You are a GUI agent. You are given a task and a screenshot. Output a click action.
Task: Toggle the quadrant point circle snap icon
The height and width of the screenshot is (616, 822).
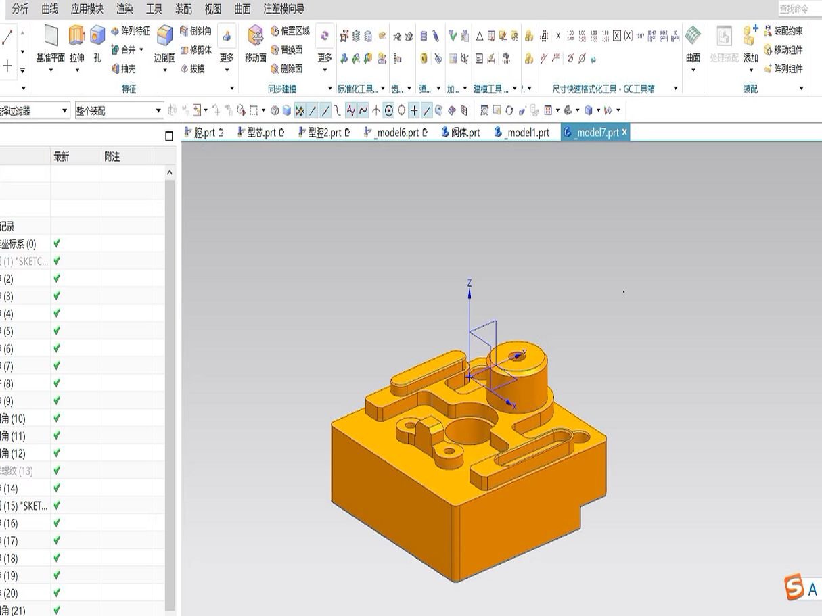401,110
